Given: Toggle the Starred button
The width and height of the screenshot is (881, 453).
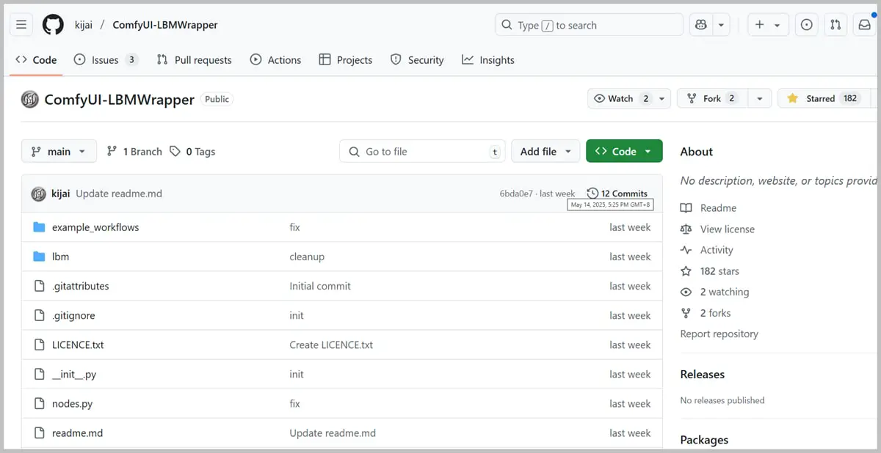Looking at the screenshot, I should (822, 98).
